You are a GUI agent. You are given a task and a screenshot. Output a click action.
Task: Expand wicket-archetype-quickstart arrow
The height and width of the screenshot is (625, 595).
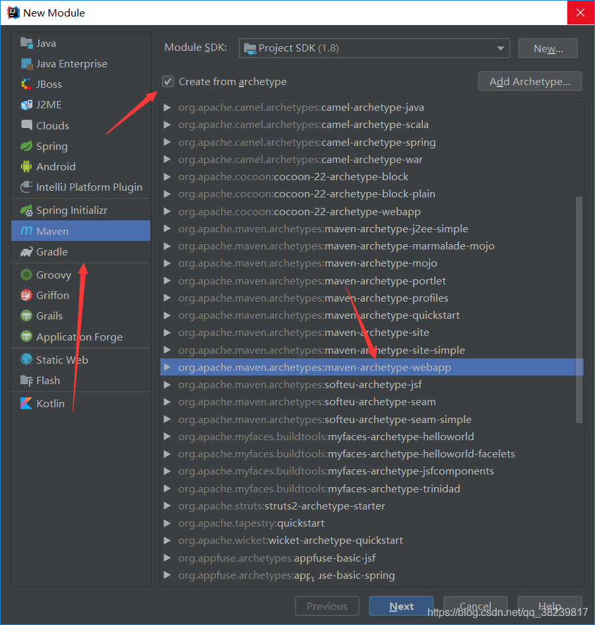point(168,541)
